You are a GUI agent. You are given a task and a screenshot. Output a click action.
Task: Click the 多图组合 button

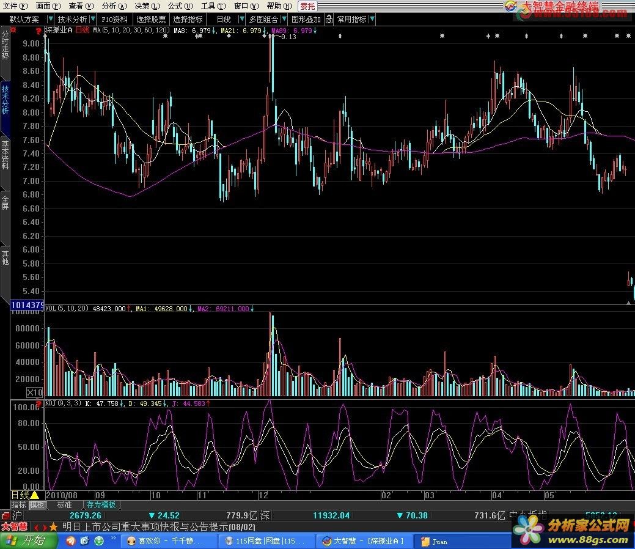tap(263, 19)
